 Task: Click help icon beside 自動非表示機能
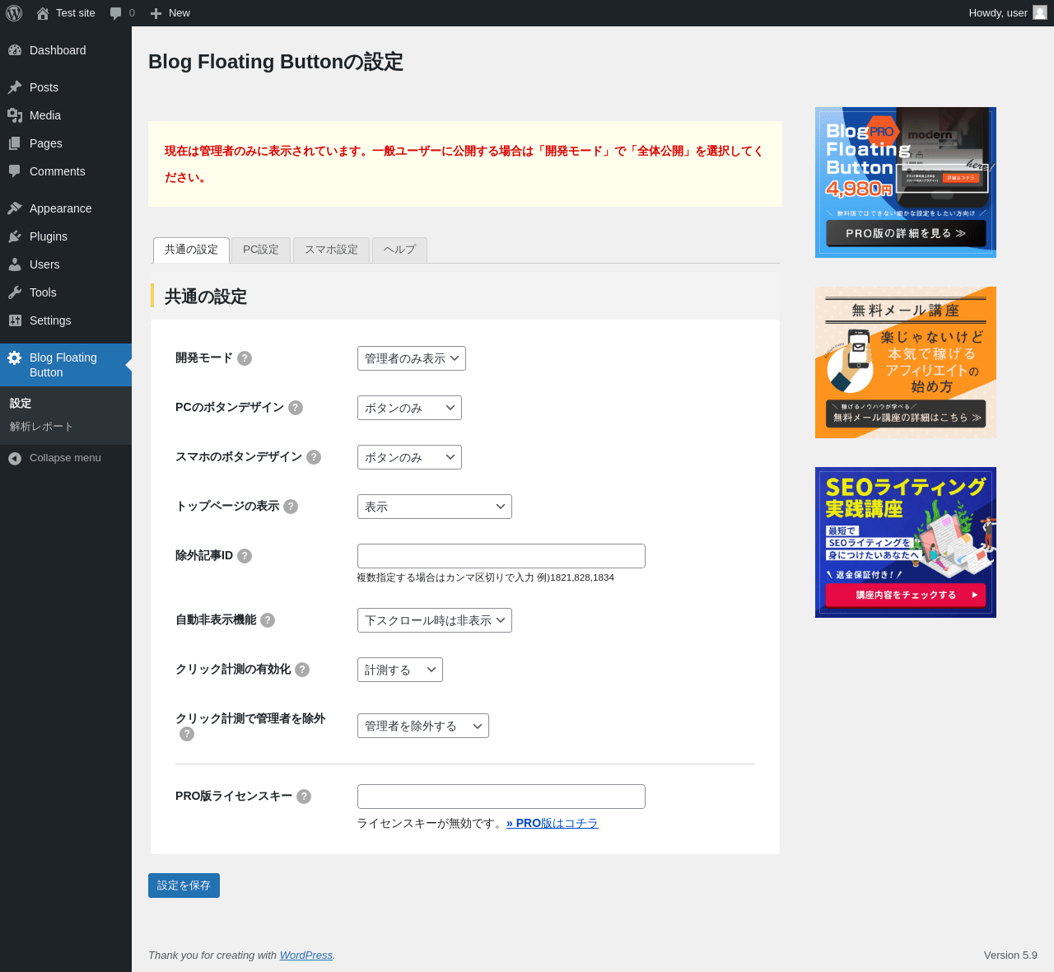point(268,620)
